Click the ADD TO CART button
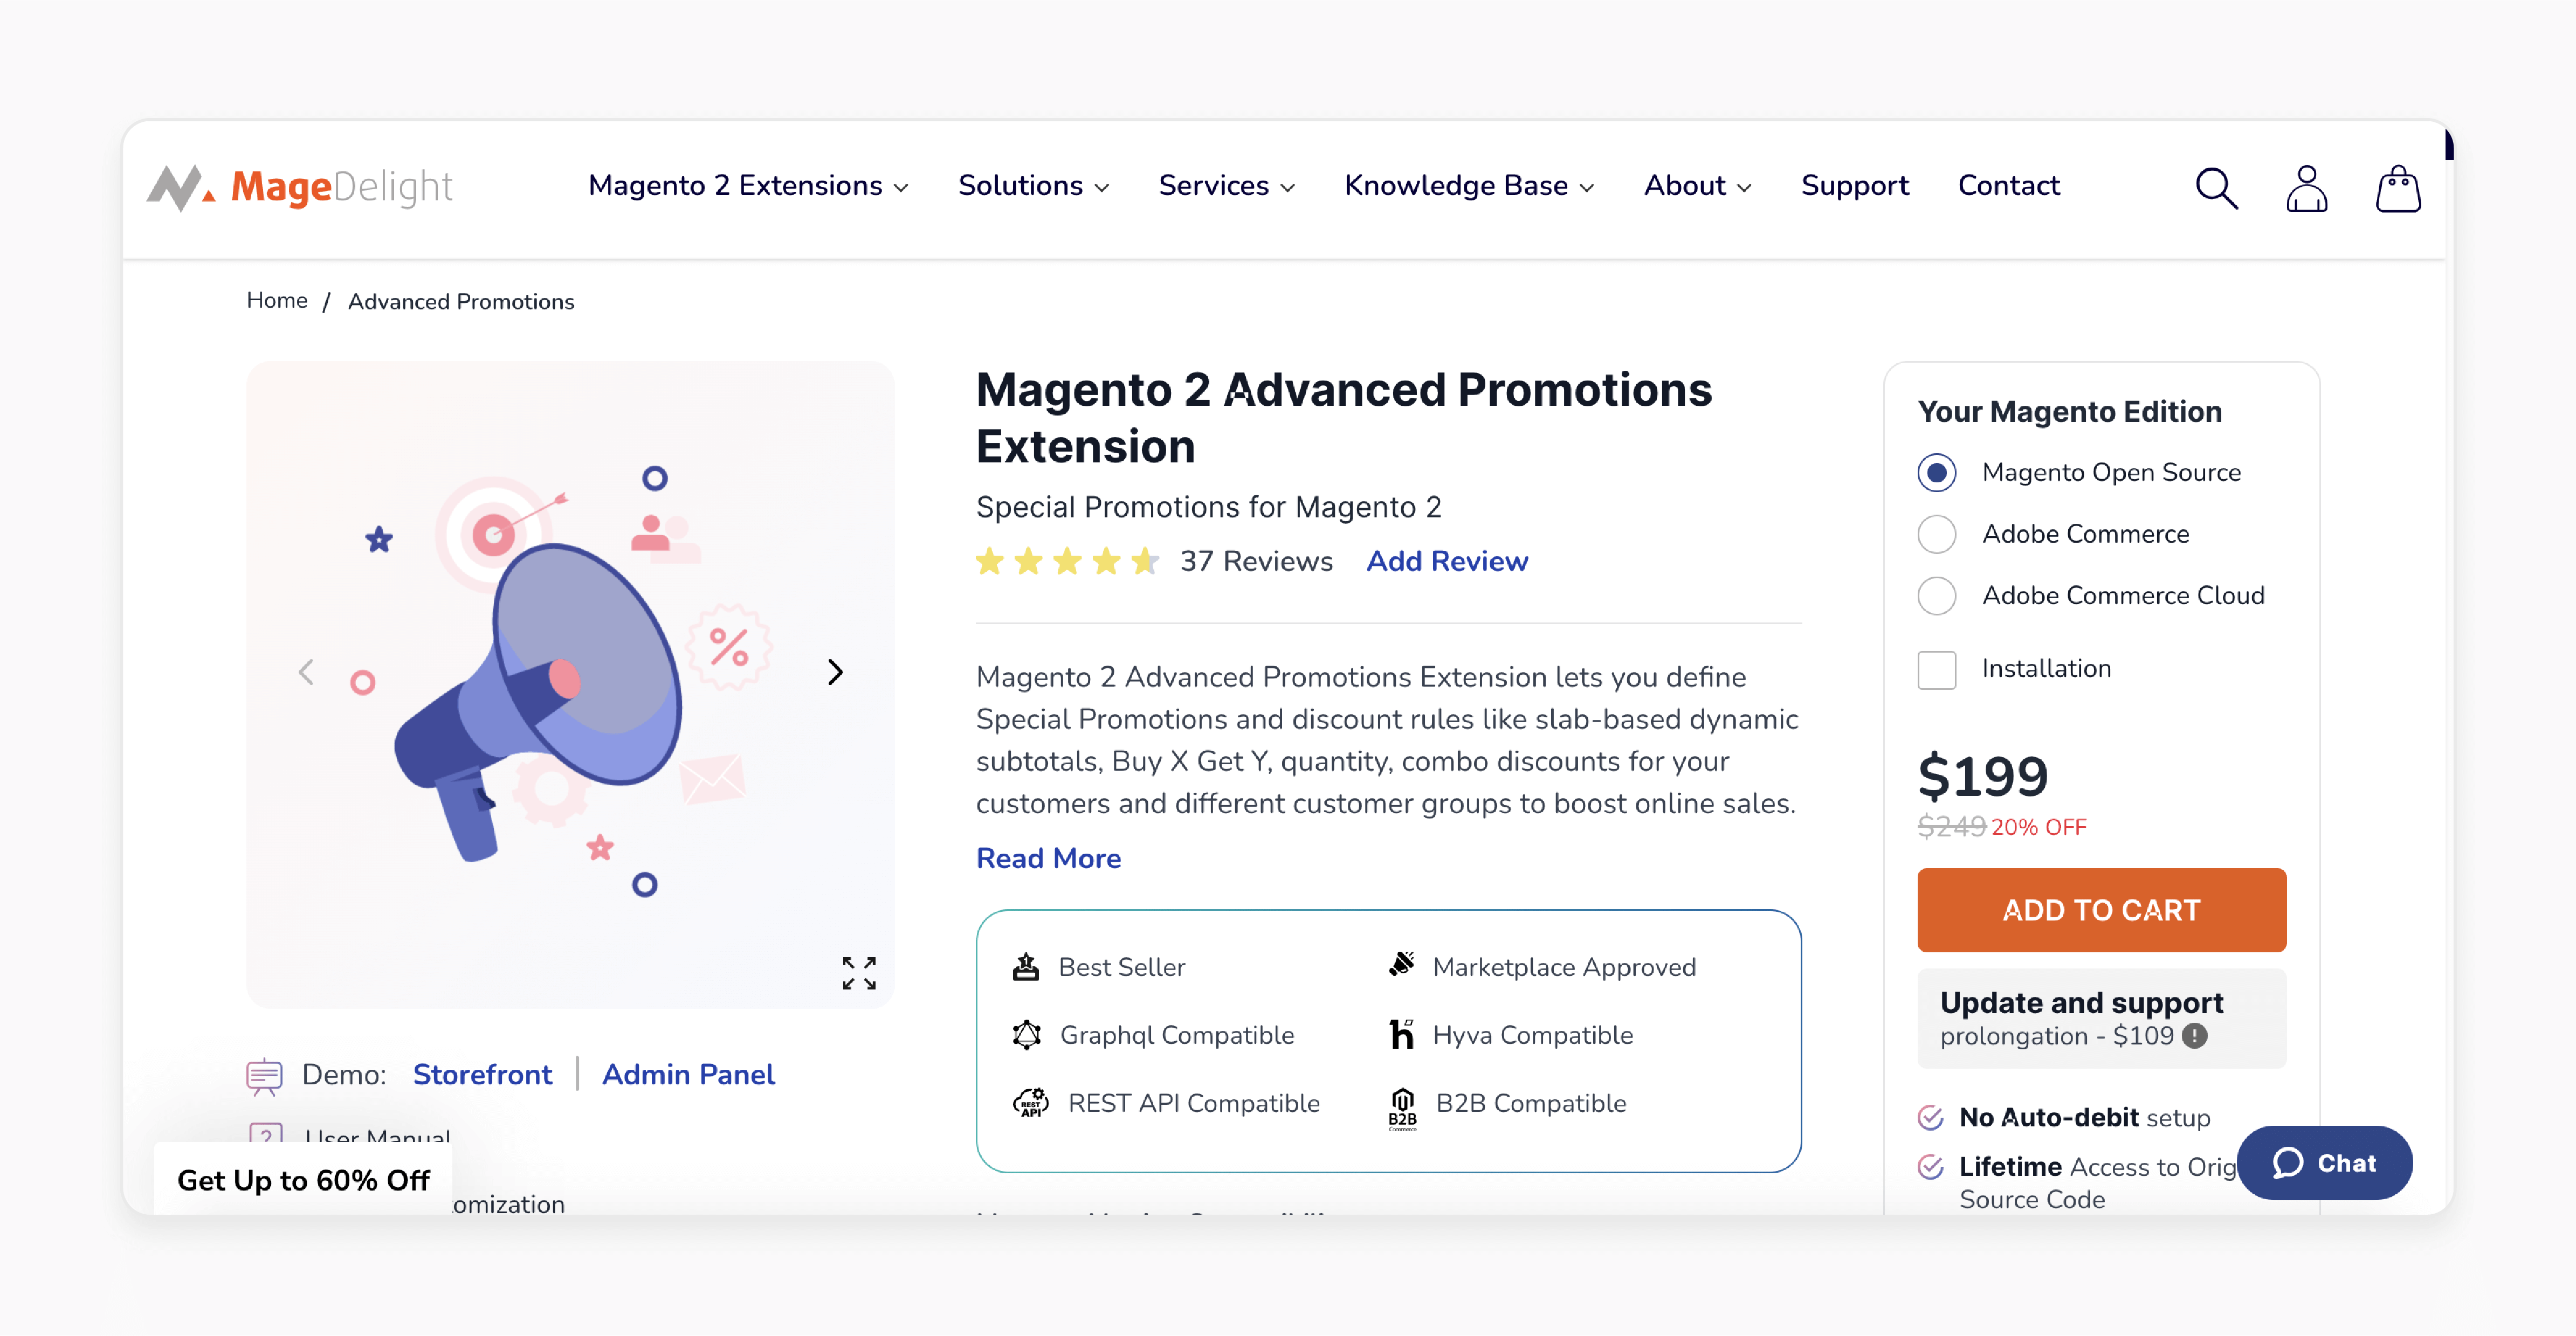The height and width of the screenshot is (1336, 2576). coord(2101,909)
